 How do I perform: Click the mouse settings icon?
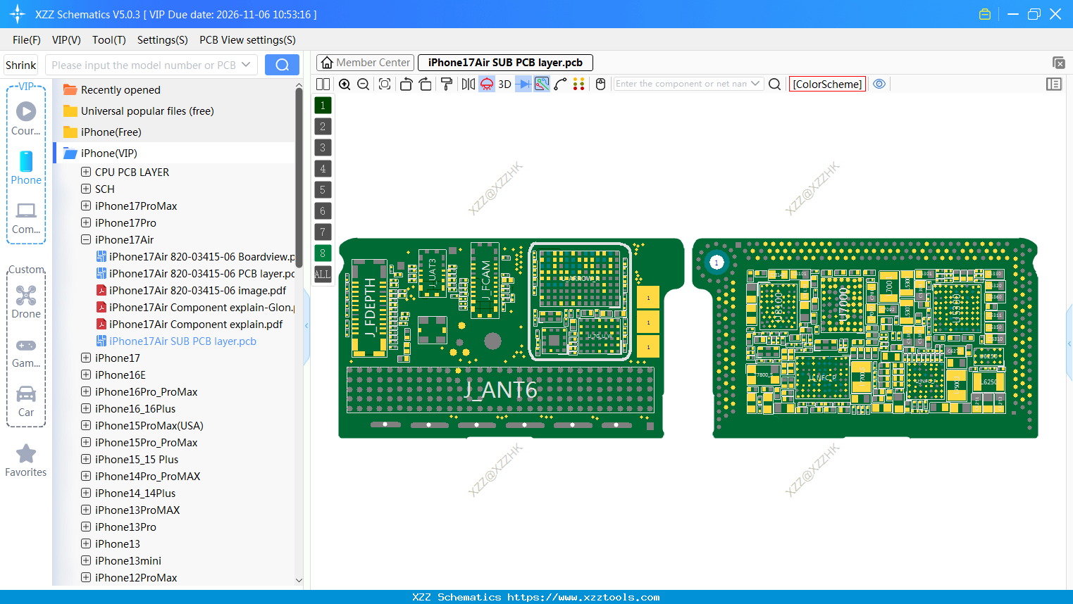[x=600, y=84]
